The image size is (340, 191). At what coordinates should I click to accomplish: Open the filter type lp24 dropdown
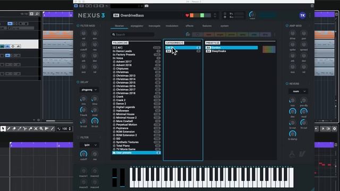click(x=89, y=145)
